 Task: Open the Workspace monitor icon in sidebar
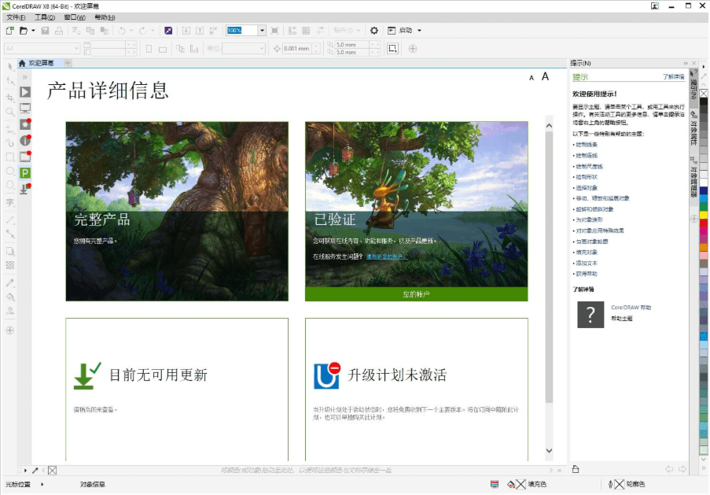coord(25,108)
